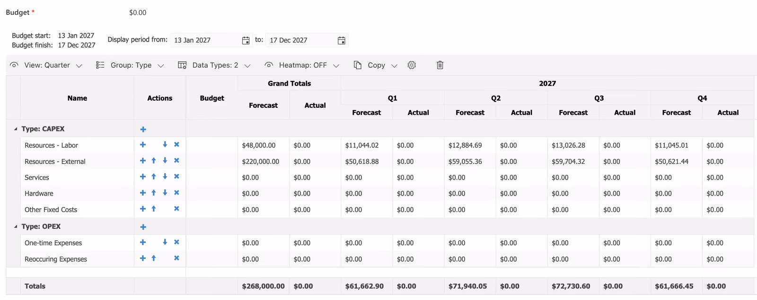Select the Other Fixed Costs row name

(51, 210)
